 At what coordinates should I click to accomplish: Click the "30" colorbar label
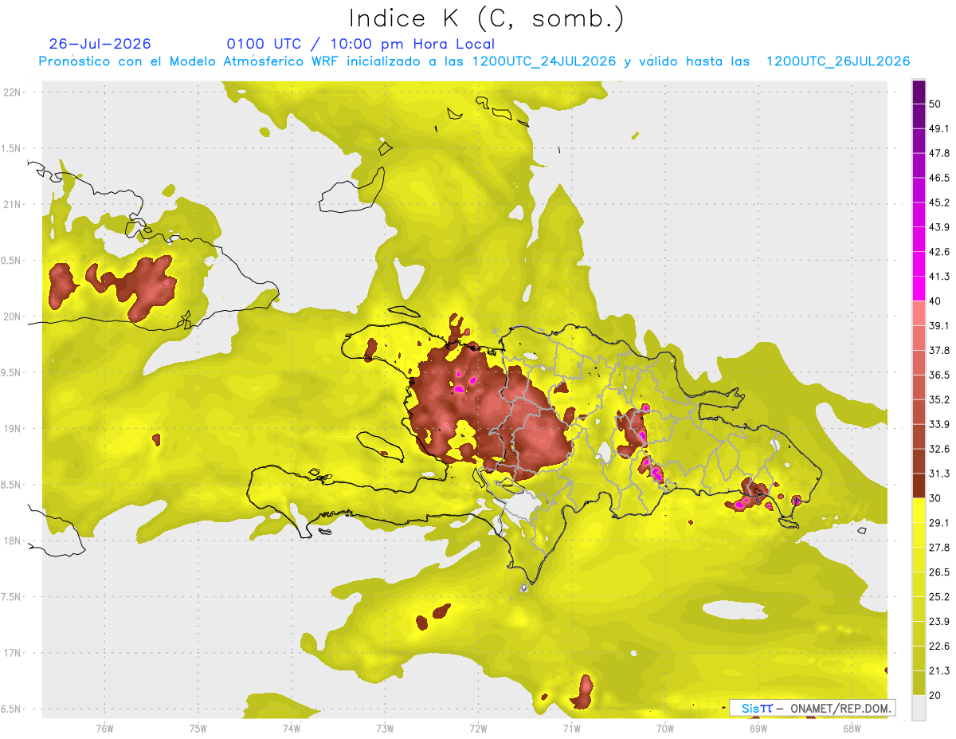(x=934, y=498)
